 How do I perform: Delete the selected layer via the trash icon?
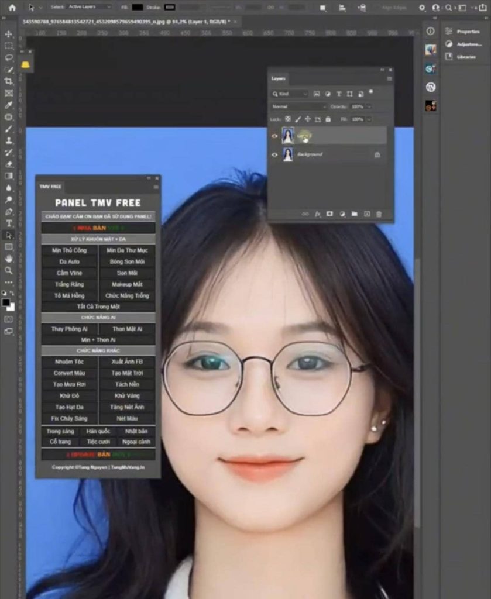(x=379, y=214)
